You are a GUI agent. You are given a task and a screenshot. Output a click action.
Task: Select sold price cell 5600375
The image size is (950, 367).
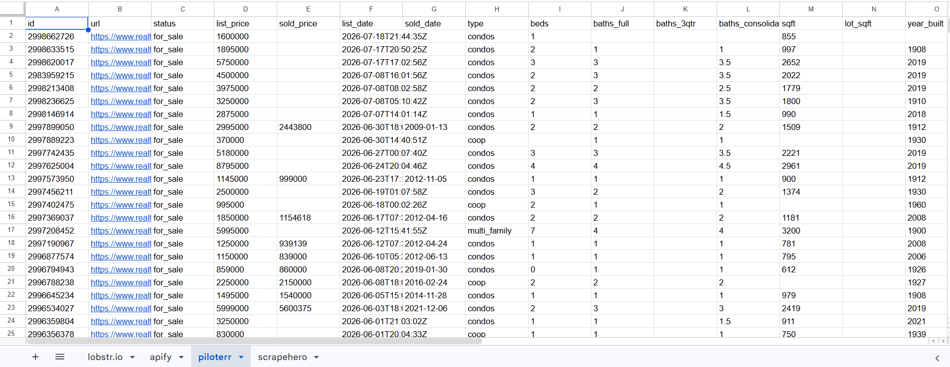point(308,308)
